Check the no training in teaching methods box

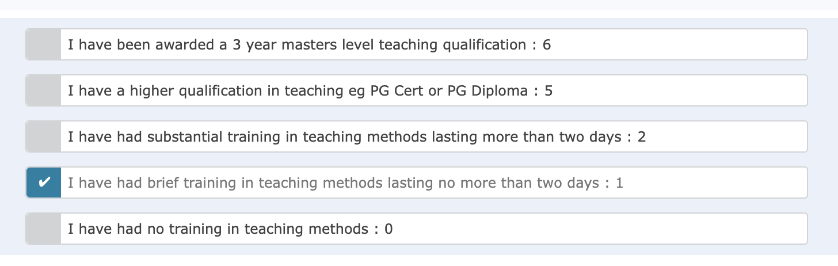pyautogui.click(x=44, y=229)
